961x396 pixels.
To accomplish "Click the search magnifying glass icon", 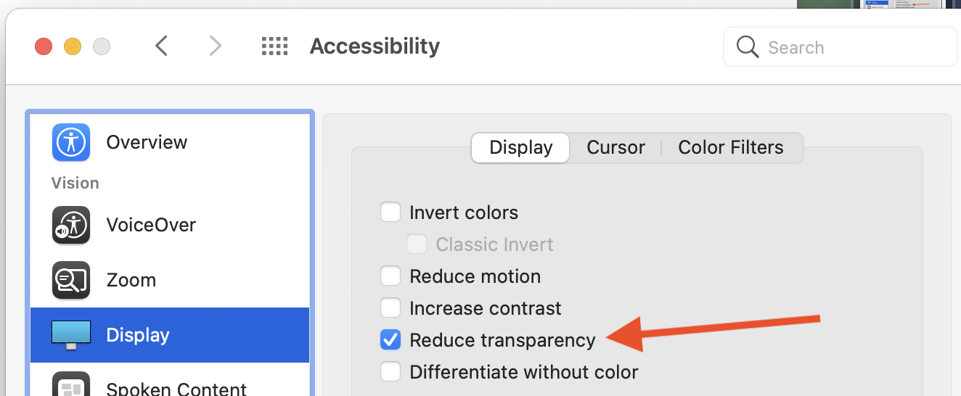I will (748, 47).
